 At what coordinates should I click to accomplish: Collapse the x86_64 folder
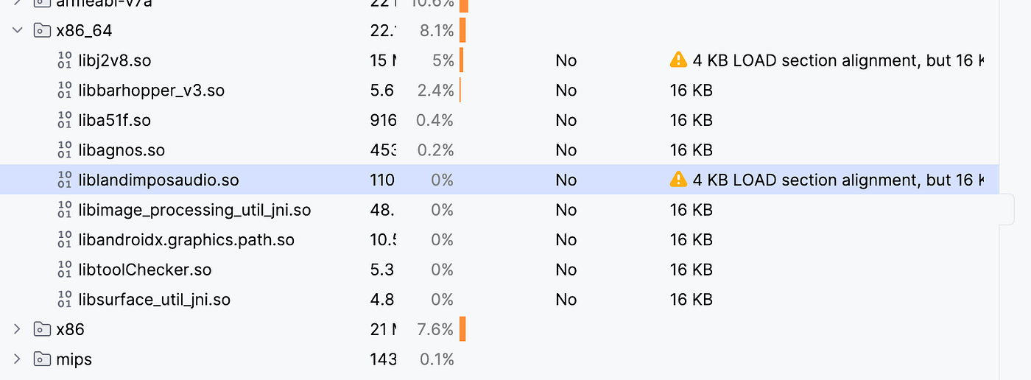point(17,30)
